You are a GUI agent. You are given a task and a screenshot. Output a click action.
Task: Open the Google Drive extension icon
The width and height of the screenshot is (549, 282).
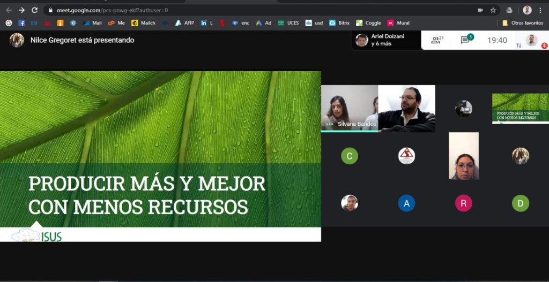point(509,10)
